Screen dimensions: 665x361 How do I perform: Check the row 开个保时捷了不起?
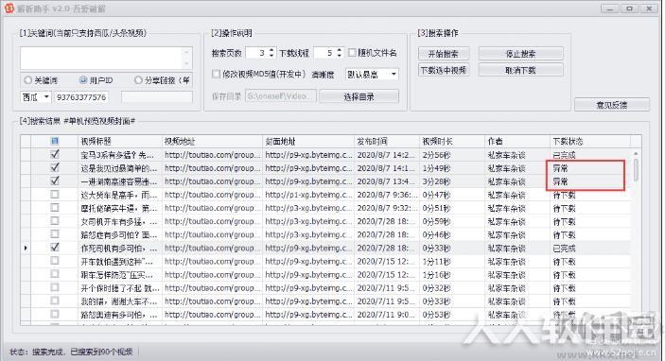[55, 287]
